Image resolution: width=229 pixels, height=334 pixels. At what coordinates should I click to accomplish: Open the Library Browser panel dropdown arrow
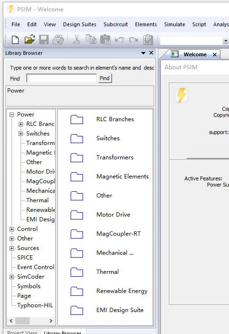tap(144, 53)
